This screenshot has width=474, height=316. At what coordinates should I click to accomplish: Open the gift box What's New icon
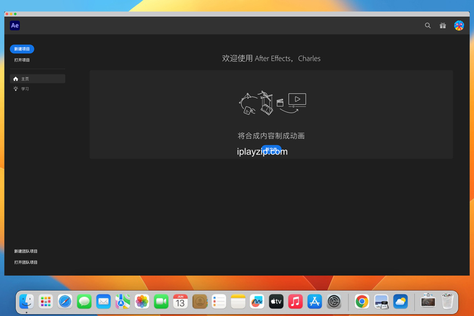(x=443, y=26)
